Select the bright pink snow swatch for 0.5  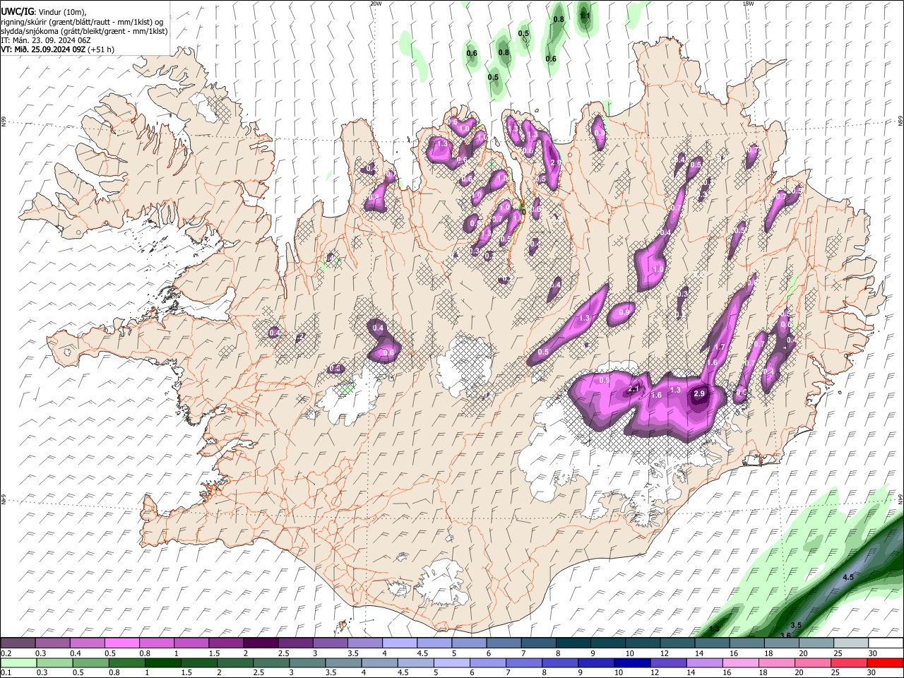pos(121,643)
